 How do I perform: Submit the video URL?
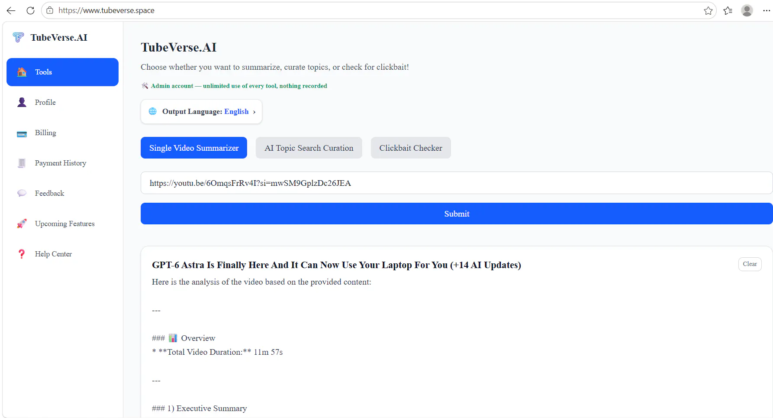pyautogui.click(x=457, y=214)
